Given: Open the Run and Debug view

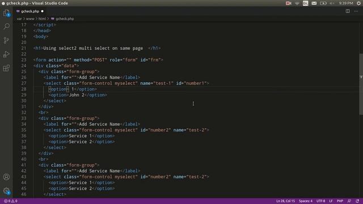Looking at the screenshot, I should coord(6,54).
